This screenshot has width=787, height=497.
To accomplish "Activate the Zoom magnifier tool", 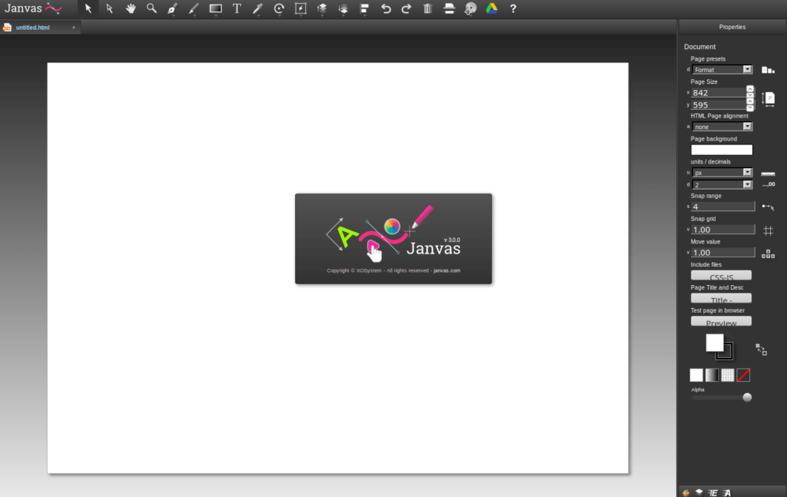I will (x=151, y=8).
